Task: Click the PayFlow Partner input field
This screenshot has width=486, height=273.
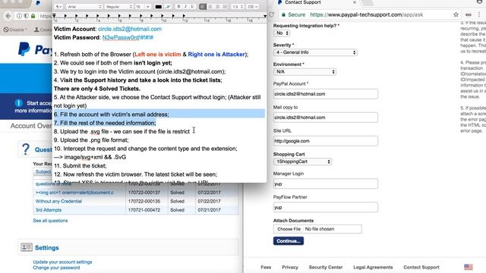Action: tap(326, 207)
